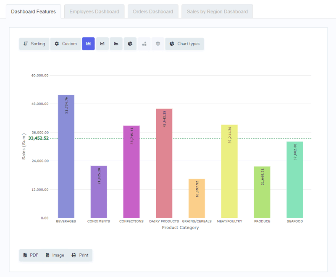This screenshot has height=277, width=336.
Task: Click the stacked layers chart icon
Action: pyautogui.click(x=158, y=44)
